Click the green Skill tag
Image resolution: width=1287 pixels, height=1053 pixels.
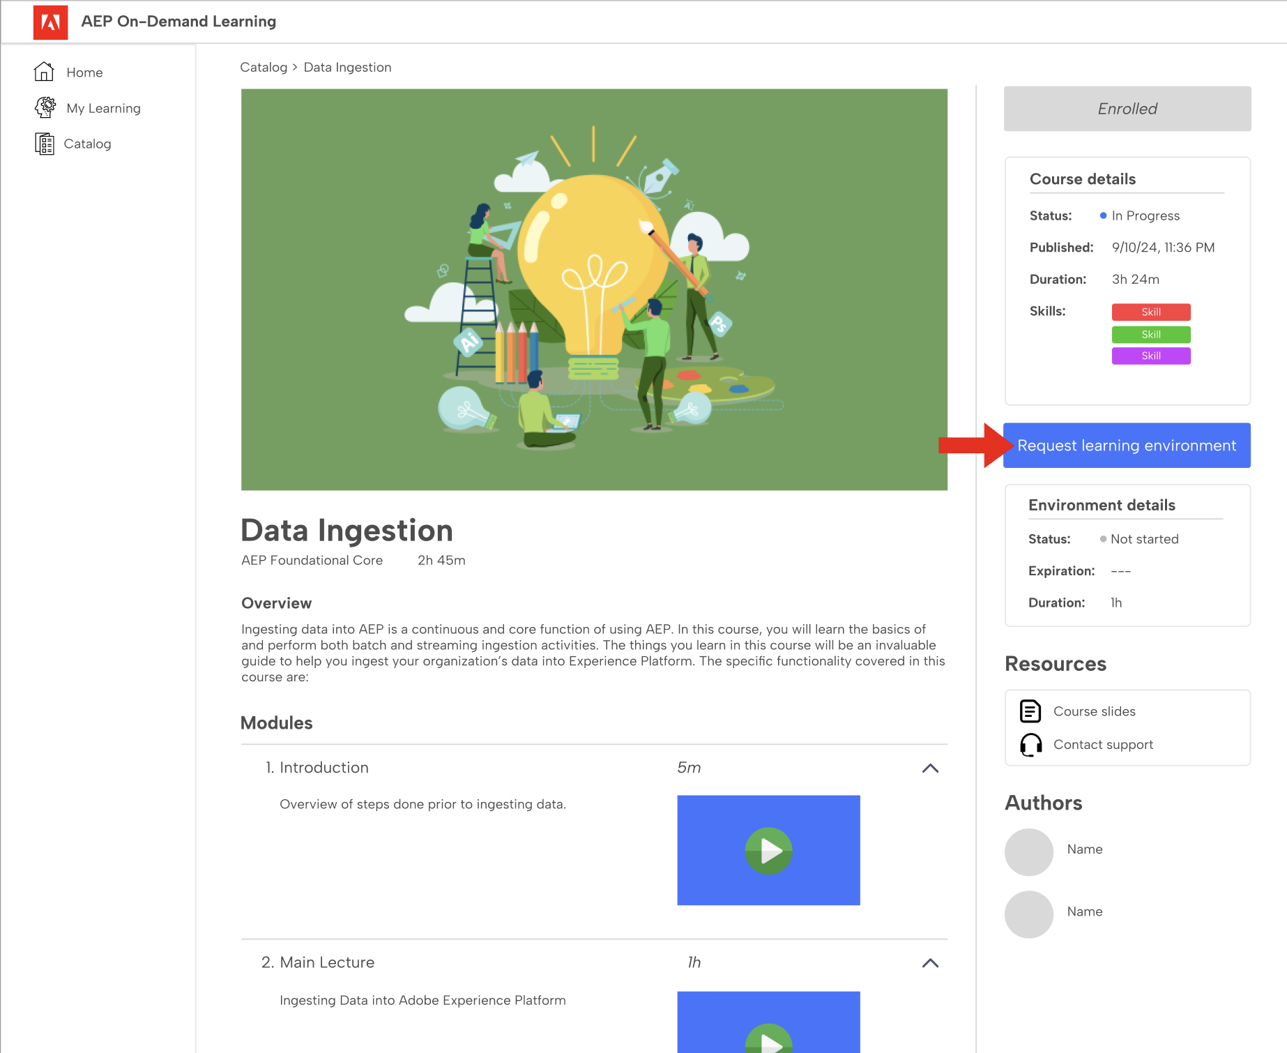click(x=1151, y=334)
